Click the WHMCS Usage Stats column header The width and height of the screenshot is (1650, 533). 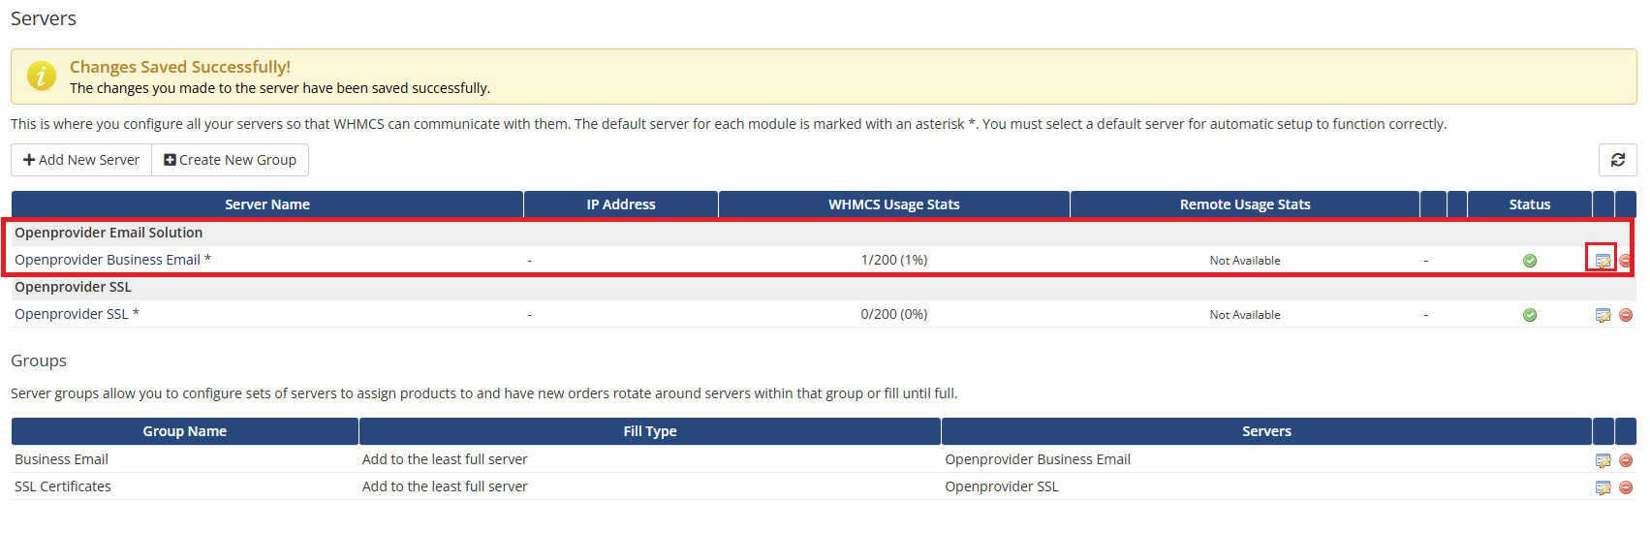click(x=894, y=204)
